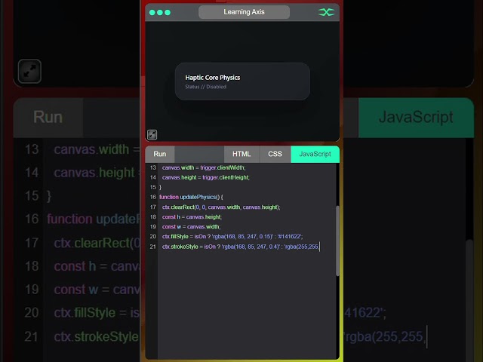483x362 pixels.
Task: Click the Run button in the editor
Action: tap(160, 154)
